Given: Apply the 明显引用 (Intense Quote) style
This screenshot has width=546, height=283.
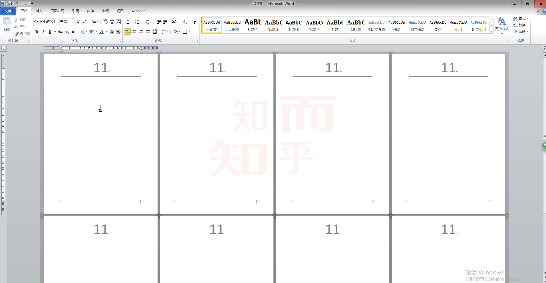Looking at the screenshot, I should click(479, 25).
